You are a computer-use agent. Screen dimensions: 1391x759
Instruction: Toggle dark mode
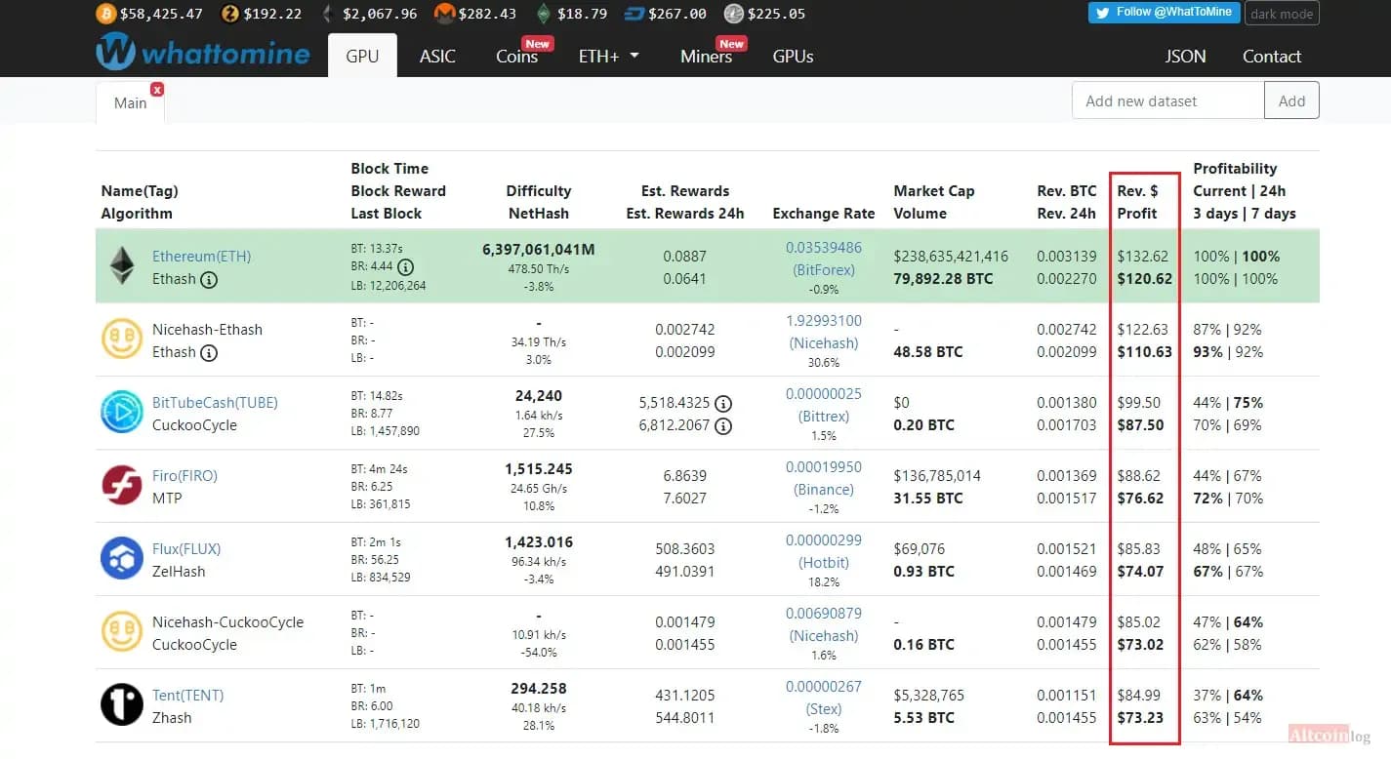pyautogui.click(x=1282, y=14)
